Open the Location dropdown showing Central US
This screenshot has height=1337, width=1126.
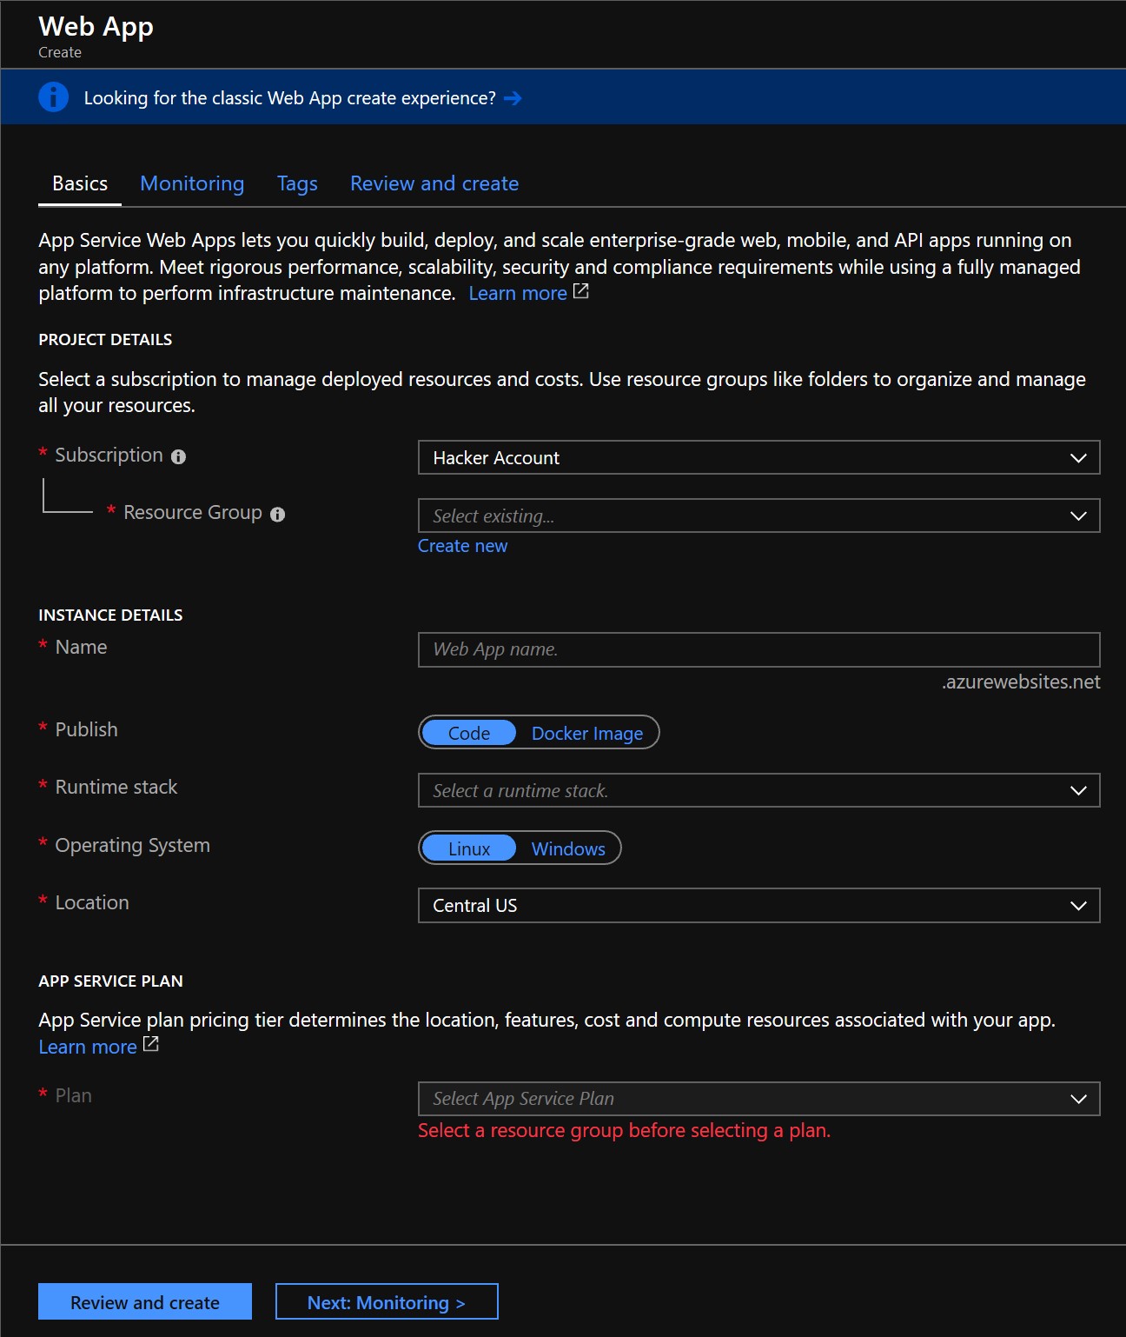758,905
